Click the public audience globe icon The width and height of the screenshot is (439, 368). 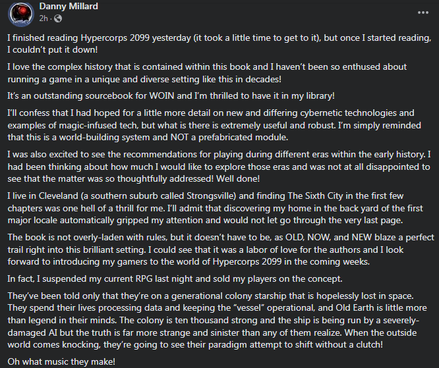tap(57, 18)
